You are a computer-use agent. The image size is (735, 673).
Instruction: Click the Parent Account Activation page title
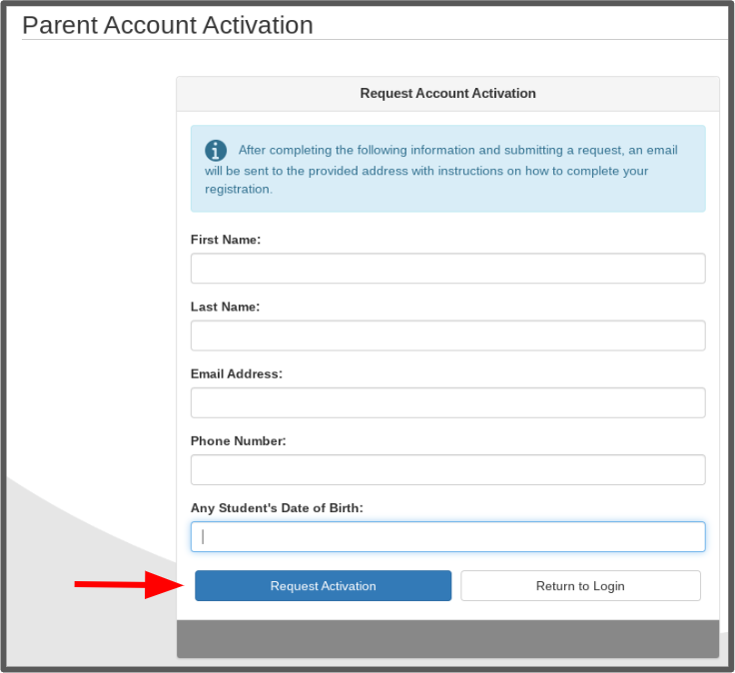[168, 25]
